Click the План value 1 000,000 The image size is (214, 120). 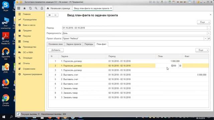pos(175,61)
